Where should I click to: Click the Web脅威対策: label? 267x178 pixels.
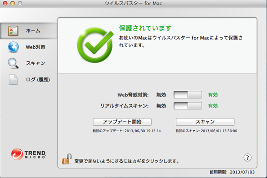(x=133, y=95)
